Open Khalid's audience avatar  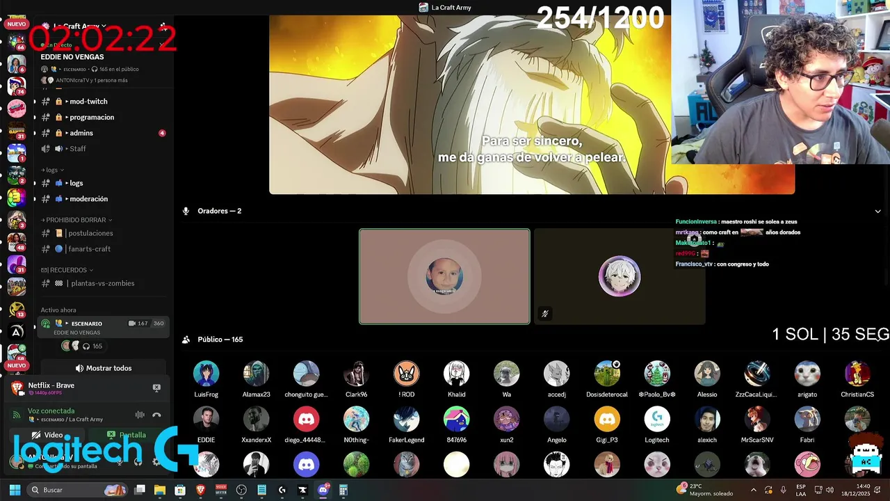pos(456,374)
